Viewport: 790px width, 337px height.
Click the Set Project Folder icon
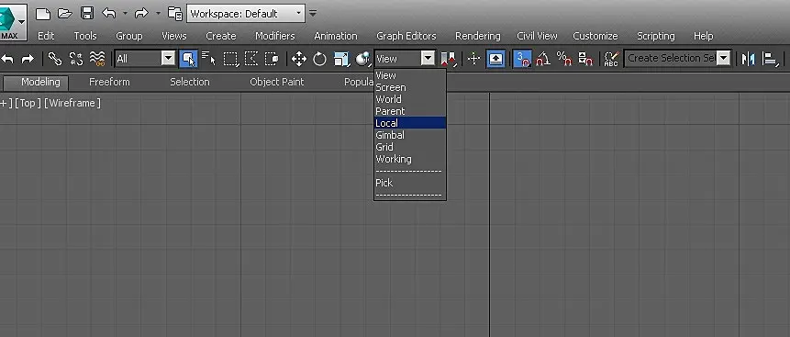tap(175, 14)
